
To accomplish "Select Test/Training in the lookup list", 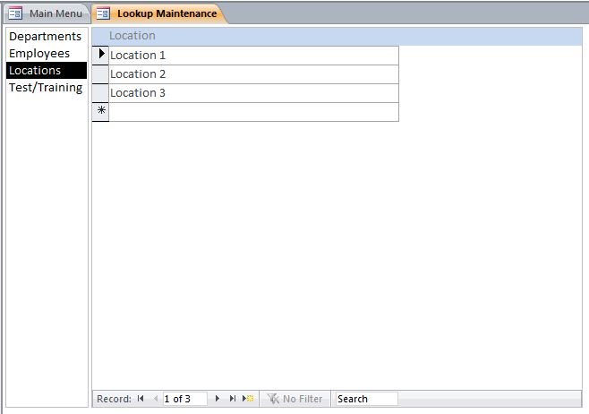I will click(x=46, y=87).
